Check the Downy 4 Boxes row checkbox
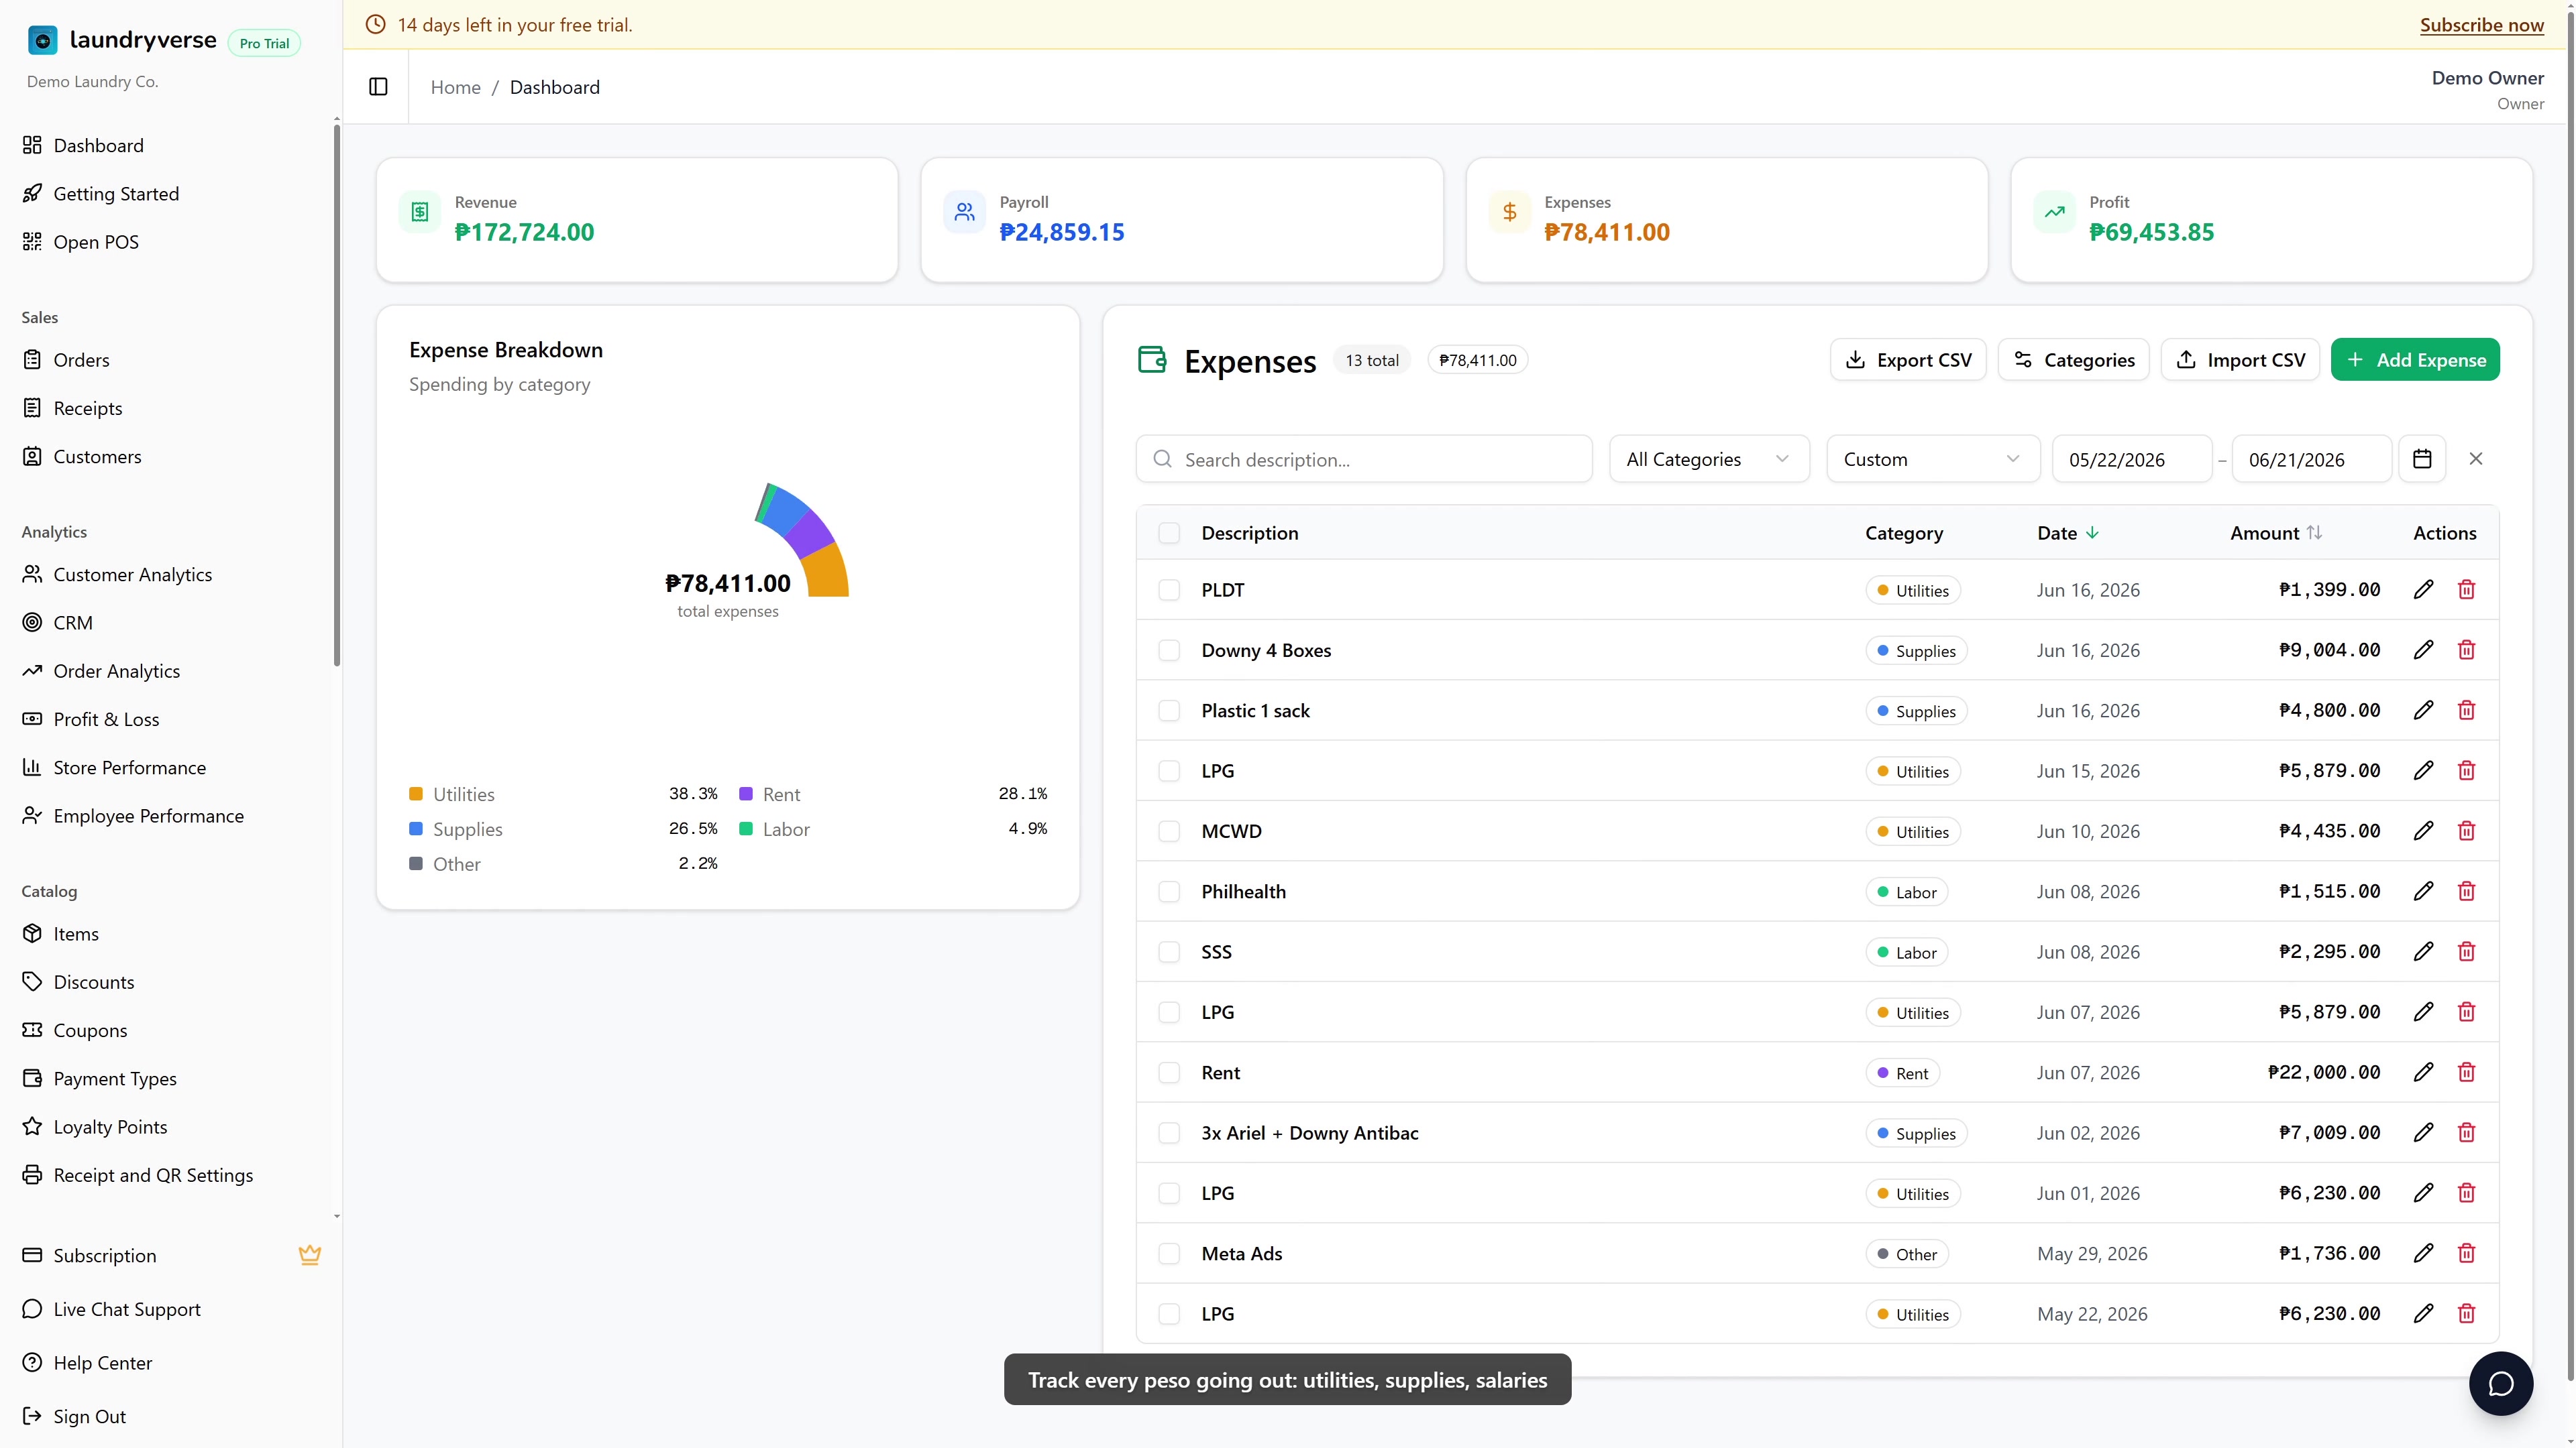Image resolution: width=2576 pixels, height=1448 pixels. [1169, 650]
